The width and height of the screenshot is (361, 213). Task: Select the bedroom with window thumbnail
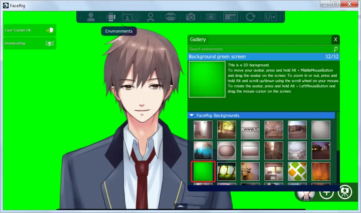[274, 172]
